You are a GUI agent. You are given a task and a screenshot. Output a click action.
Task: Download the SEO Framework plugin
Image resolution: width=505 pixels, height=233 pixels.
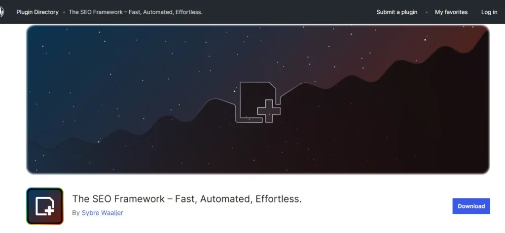click(x=471, y=206)
